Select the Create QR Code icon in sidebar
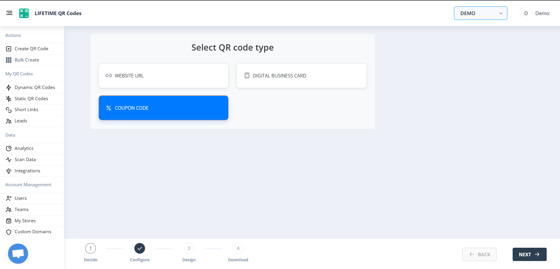560x269 pixels. coord(9,48)
